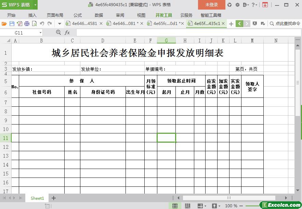Open the reading mode crosshair dropdown
The image size is (302, 209).
pyautogui.click(x=202, y=206)
